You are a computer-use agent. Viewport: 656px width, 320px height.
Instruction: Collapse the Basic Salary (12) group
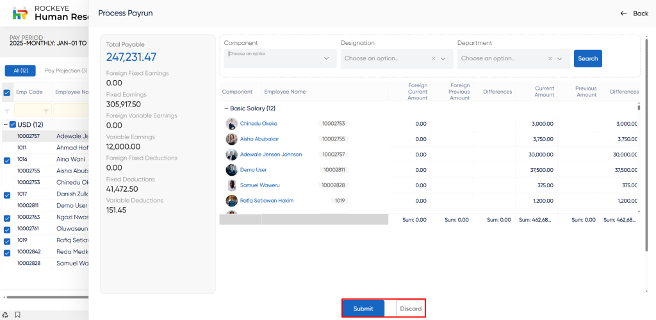pos(226,108)
